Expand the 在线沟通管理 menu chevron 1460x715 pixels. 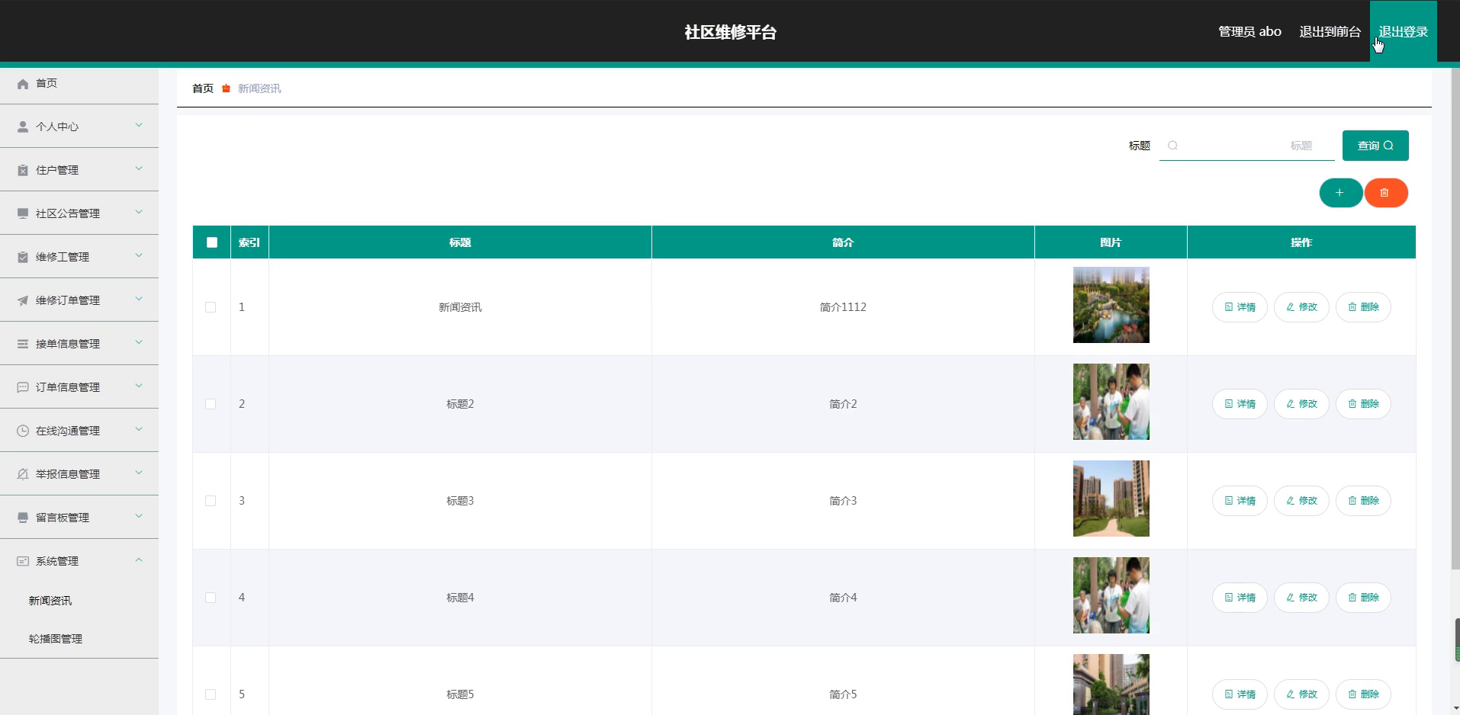[x=139, y=429]
